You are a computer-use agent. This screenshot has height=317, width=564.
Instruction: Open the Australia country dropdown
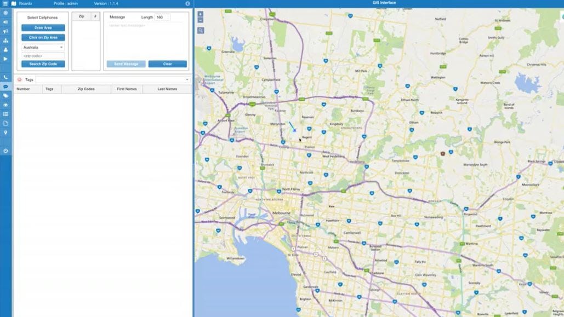pyautogui.click(x=42, y=47)
